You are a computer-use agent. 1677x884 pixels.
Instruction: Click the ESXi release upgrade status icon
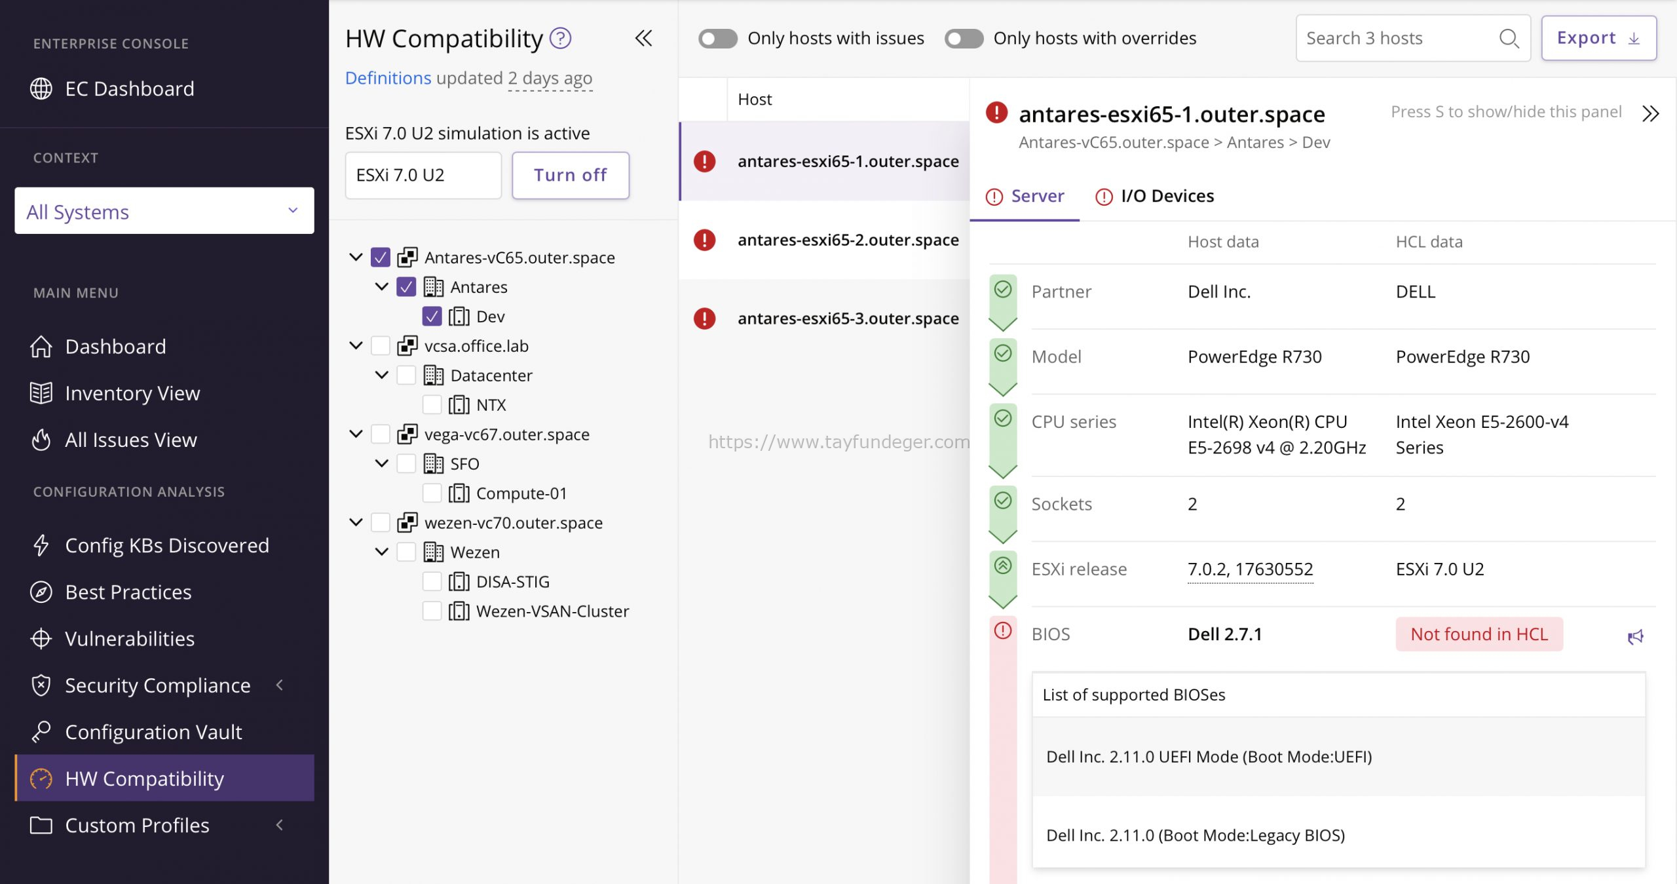pyautogui.click(x=1003, y=565)
